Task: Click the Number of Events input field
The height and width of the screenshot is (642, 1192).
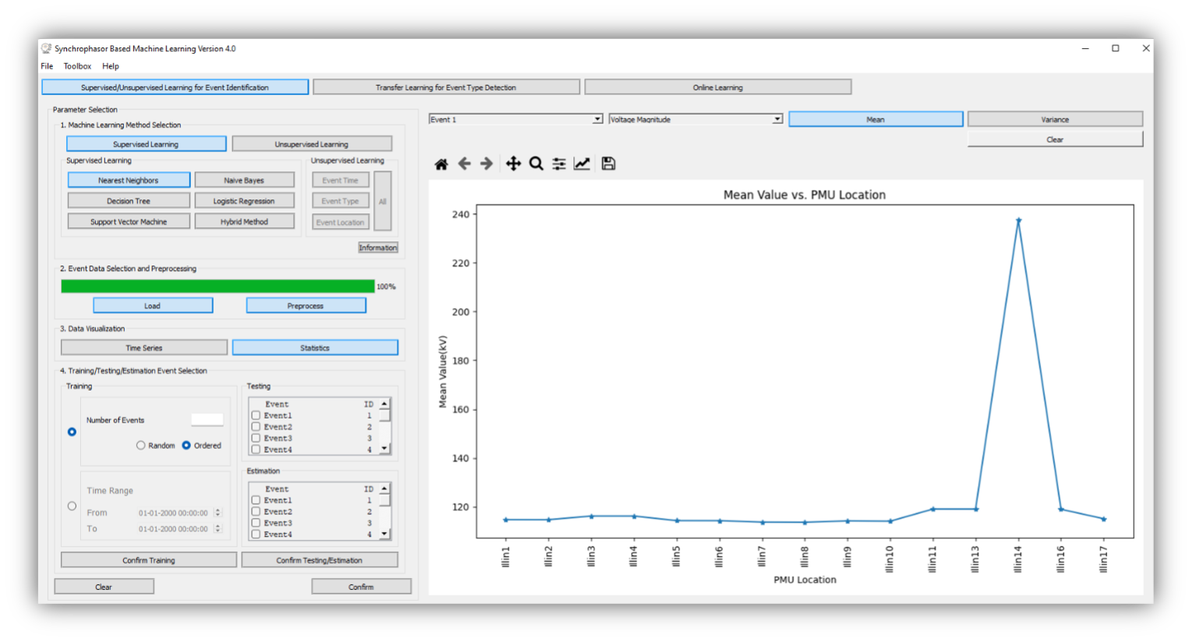Action: click(x=207, y=419)
